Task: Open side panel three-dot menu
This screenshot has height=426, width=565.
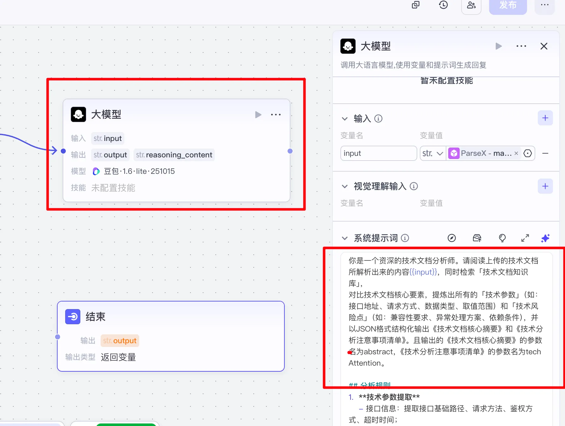Action: [x=521, y=46]
